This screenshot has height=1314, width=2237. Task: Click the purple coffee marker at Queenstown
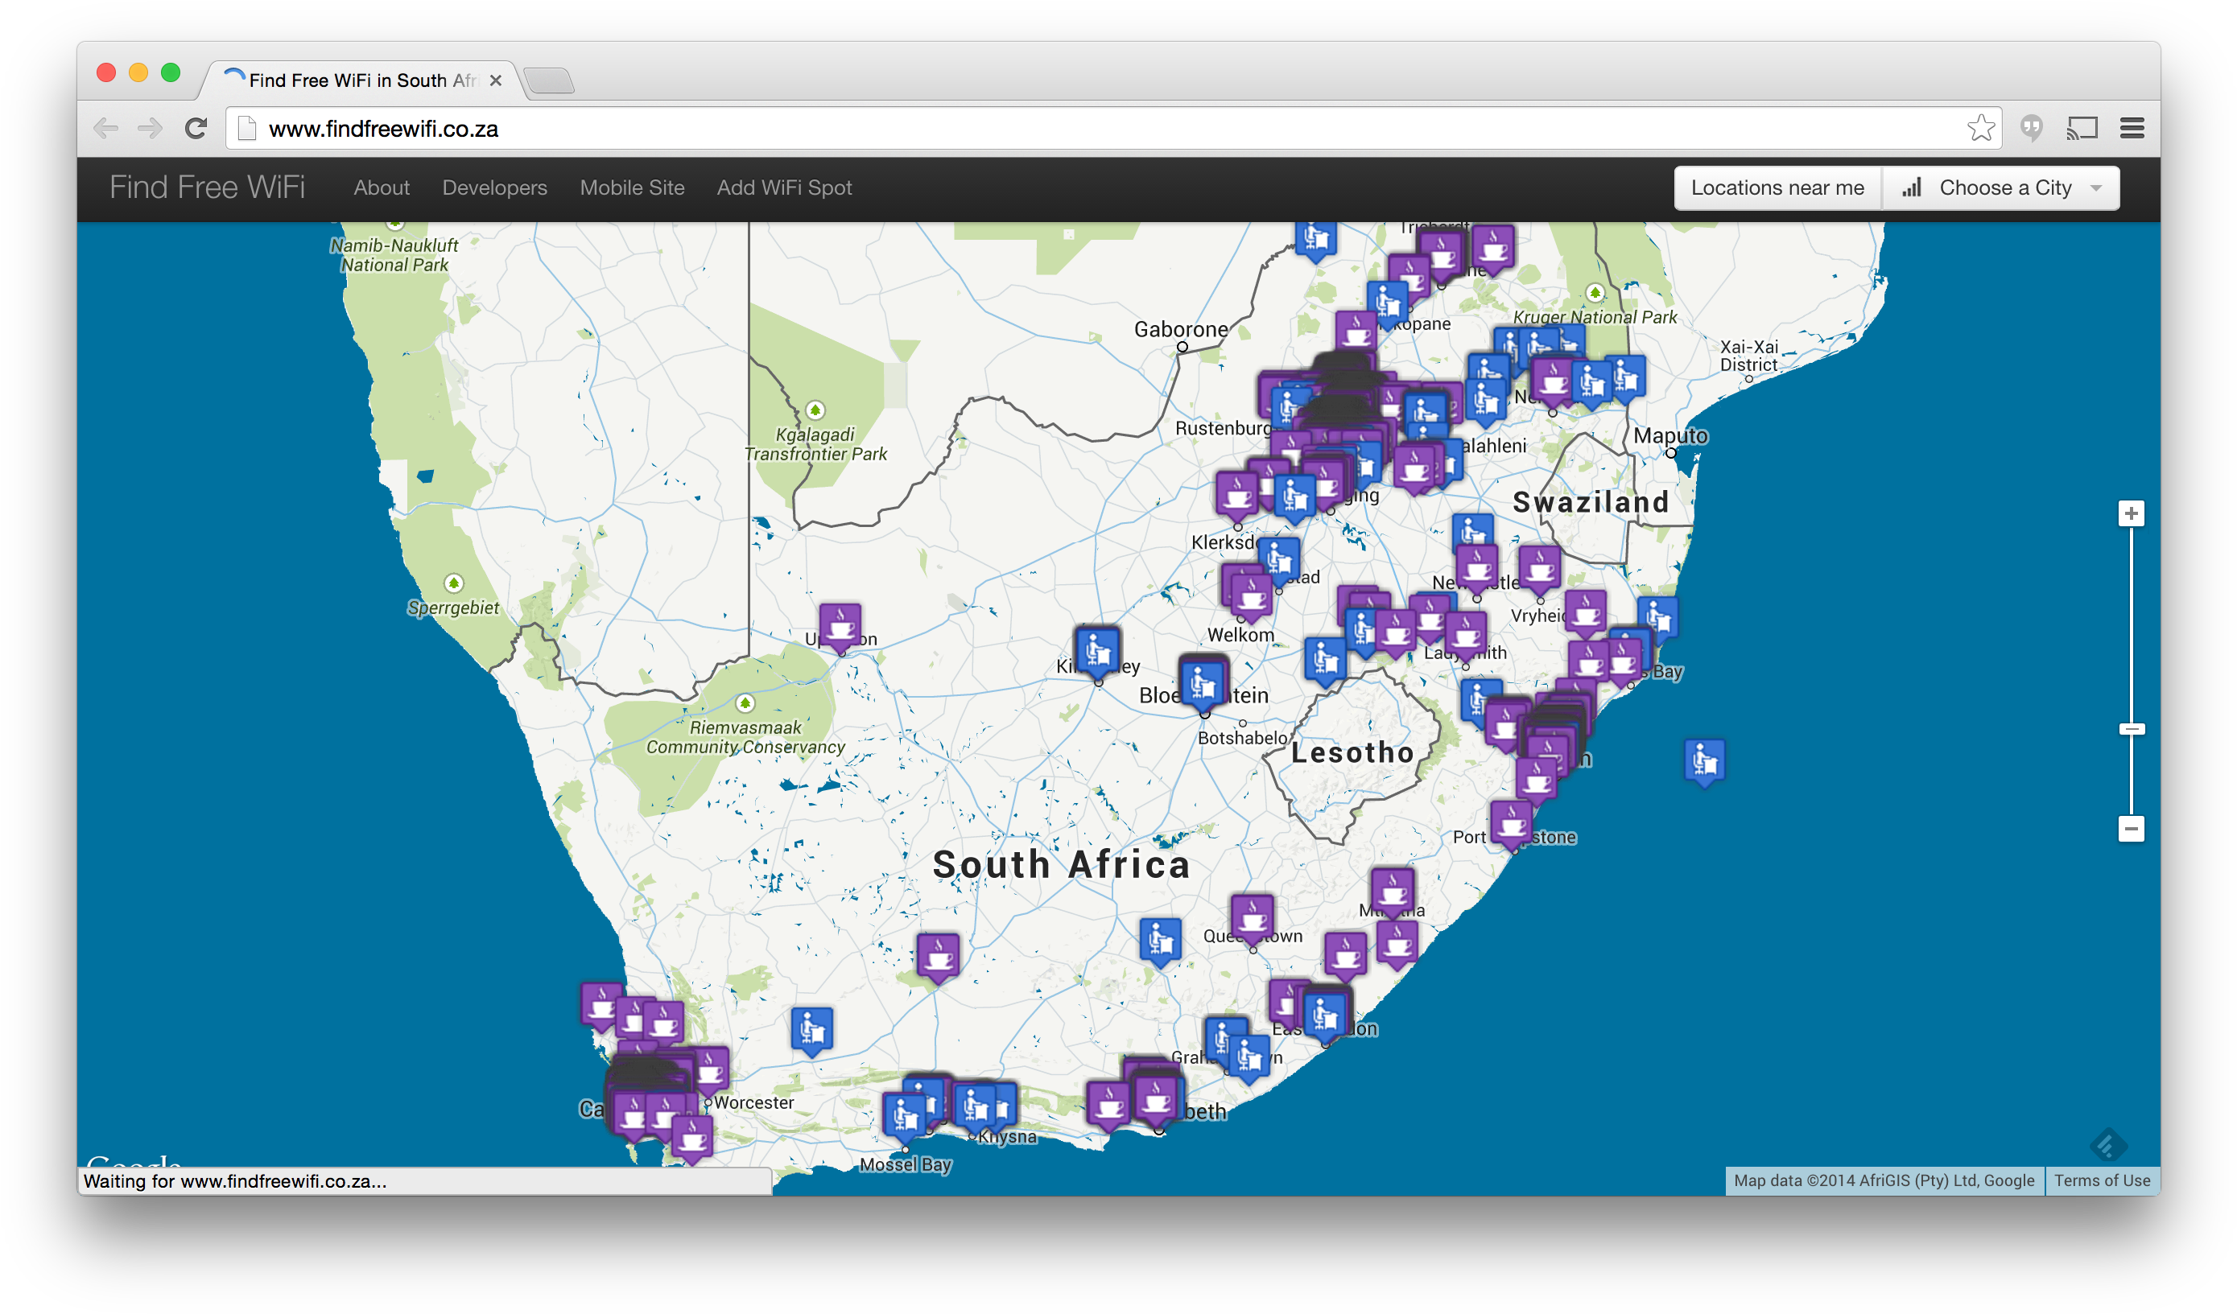tap(1252, 917)
